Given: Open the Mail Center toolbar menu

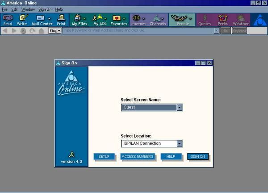Looking at the screenshot, I should coord(42,20).
